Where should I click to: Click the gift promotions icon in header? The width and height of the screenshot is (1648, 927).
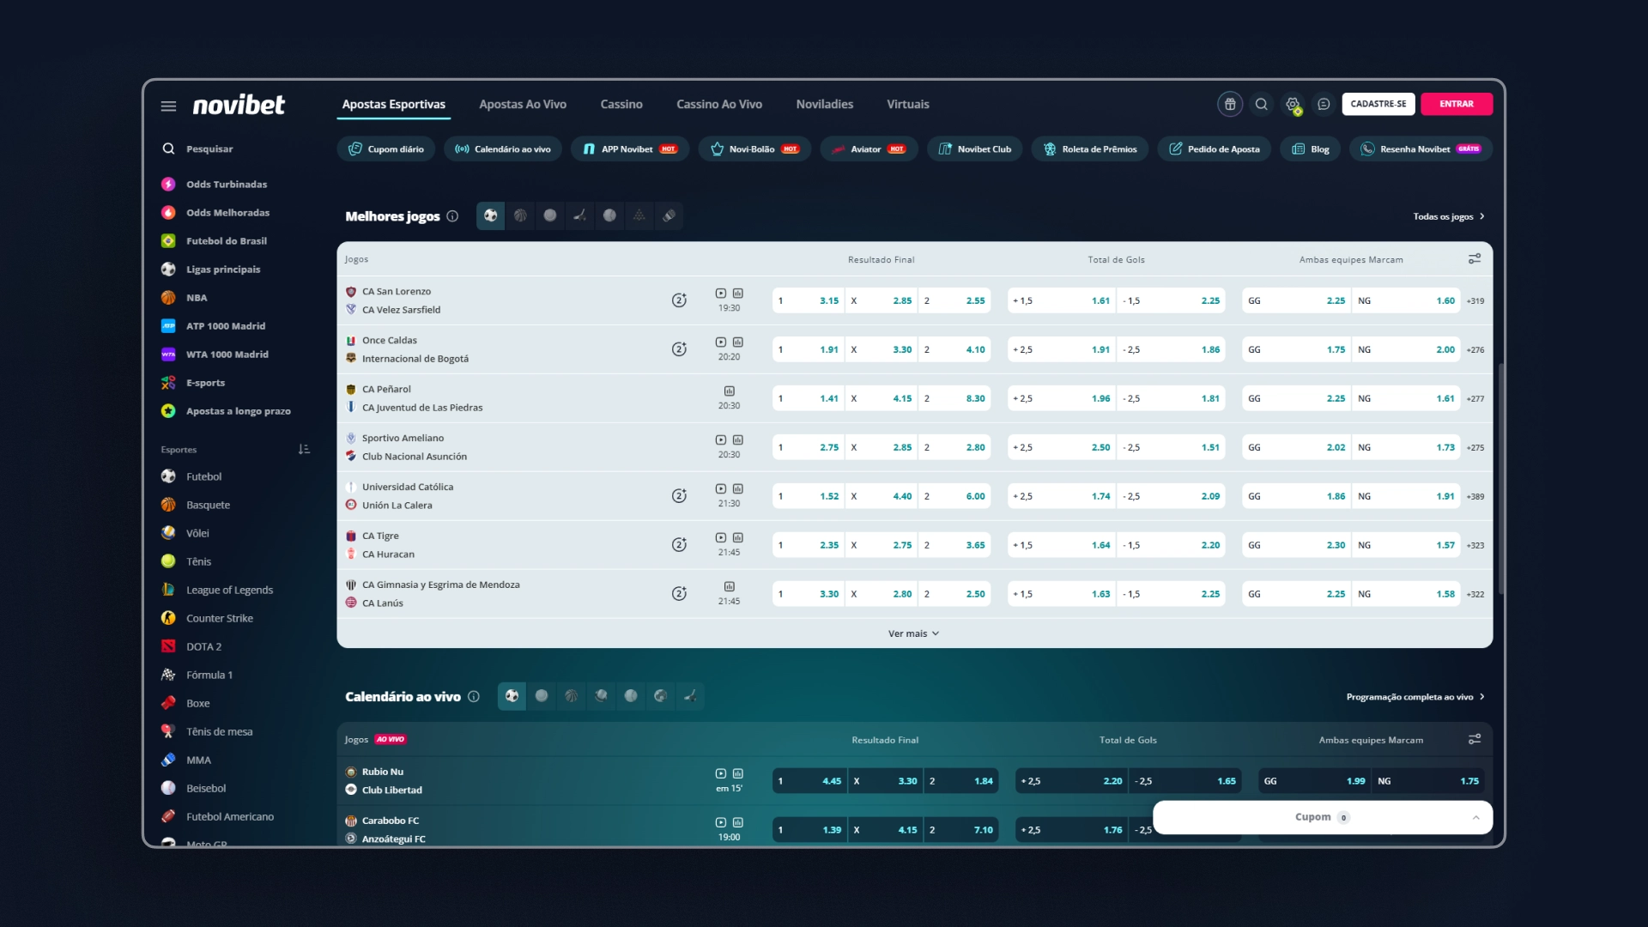[x=1229, y=104]
